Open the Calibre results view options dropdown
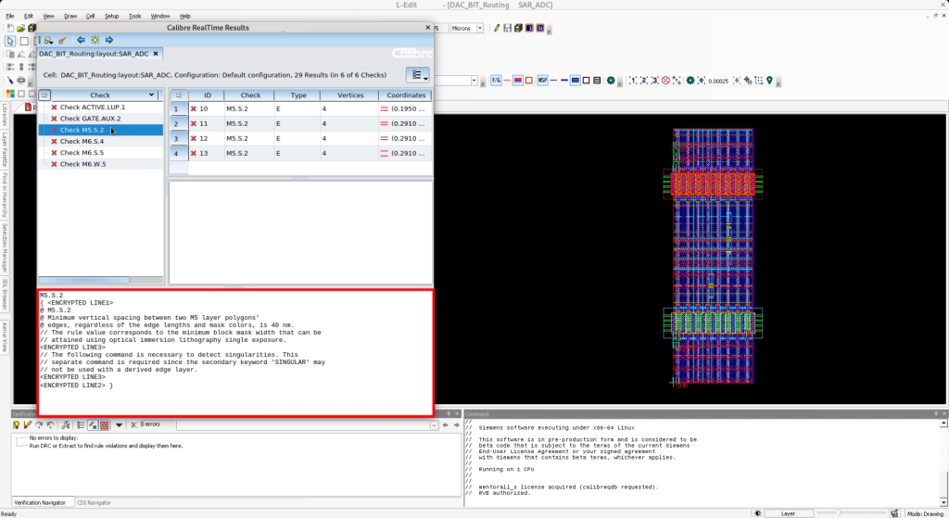Screen dimensions: 949x518 coord(419,75)
